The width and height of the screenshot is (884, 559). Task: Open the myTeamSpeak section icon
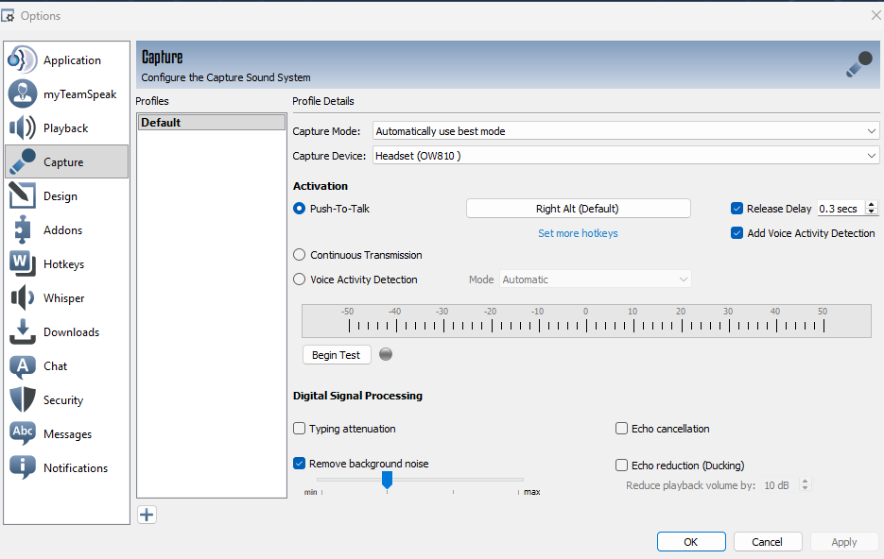click(23, 93)
